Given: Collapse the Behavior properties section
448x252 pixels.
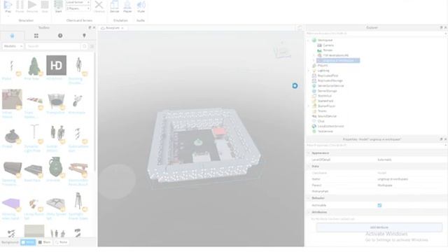Looking at the screenshot, I should [x=309, y=198].
